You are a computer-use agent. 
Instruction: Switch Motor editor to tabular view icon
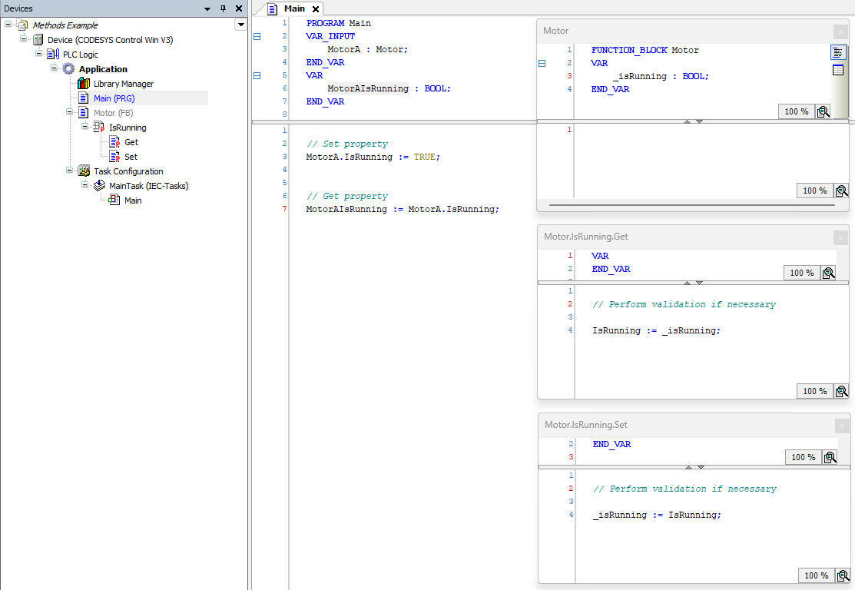837,70
